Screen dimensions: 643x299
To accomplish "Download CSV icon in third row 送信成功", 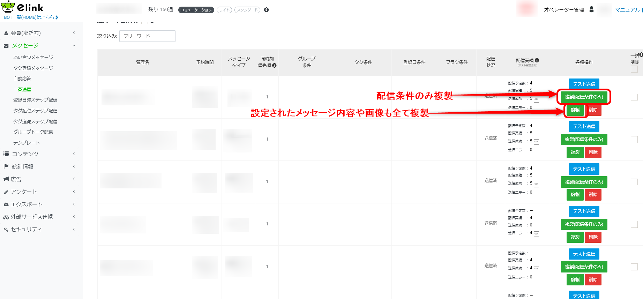I will [x=537, y=184].
